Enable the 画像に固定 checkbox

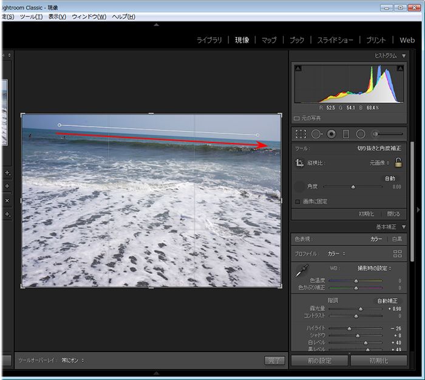[x=297, y=202]
